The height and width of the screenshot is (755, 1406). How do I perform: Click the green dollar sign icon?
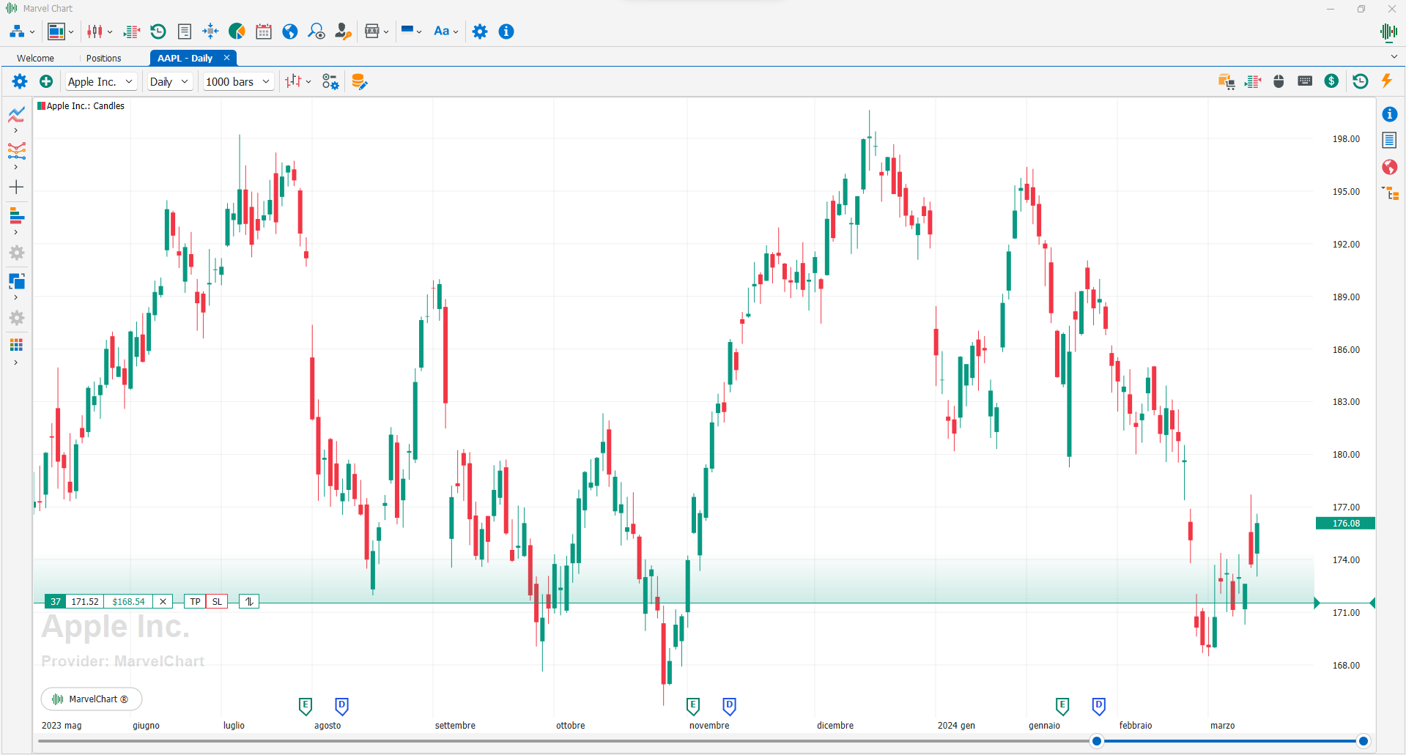pyautogui.click(x=1331, y=81)
